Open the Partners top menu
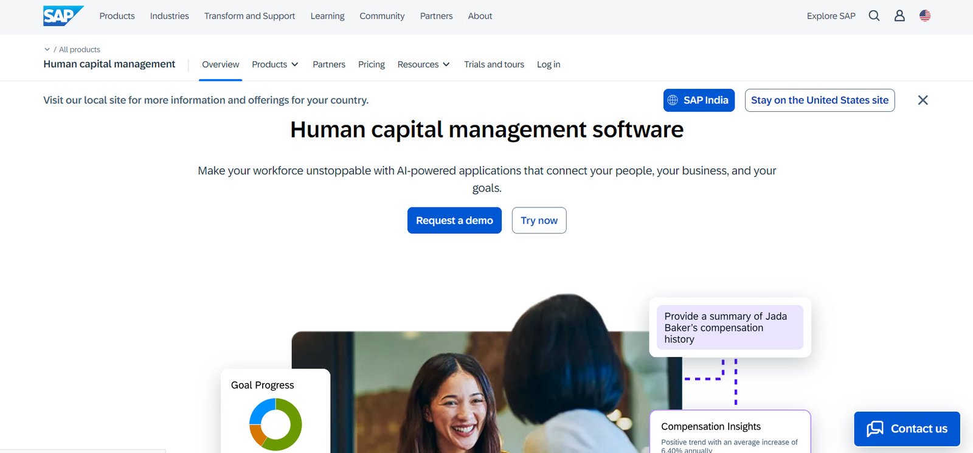Screen dimensions: 973x453 (x=436, y=16)
